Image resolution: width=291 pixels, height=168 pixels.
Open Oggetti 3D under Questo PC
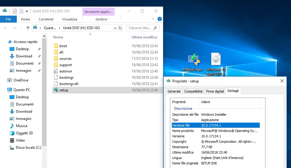pyautogui.click(x=24, y=133)
